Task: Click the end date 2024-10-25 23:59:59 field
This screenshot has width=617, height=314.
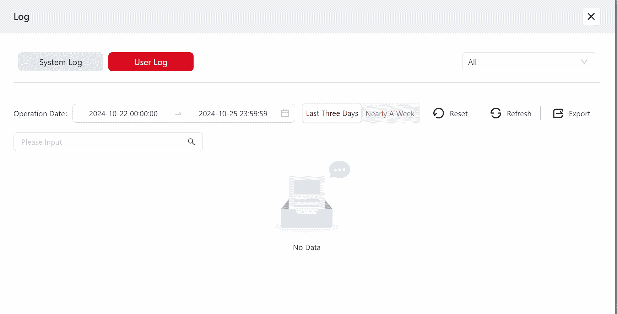Action: [233, 113]
